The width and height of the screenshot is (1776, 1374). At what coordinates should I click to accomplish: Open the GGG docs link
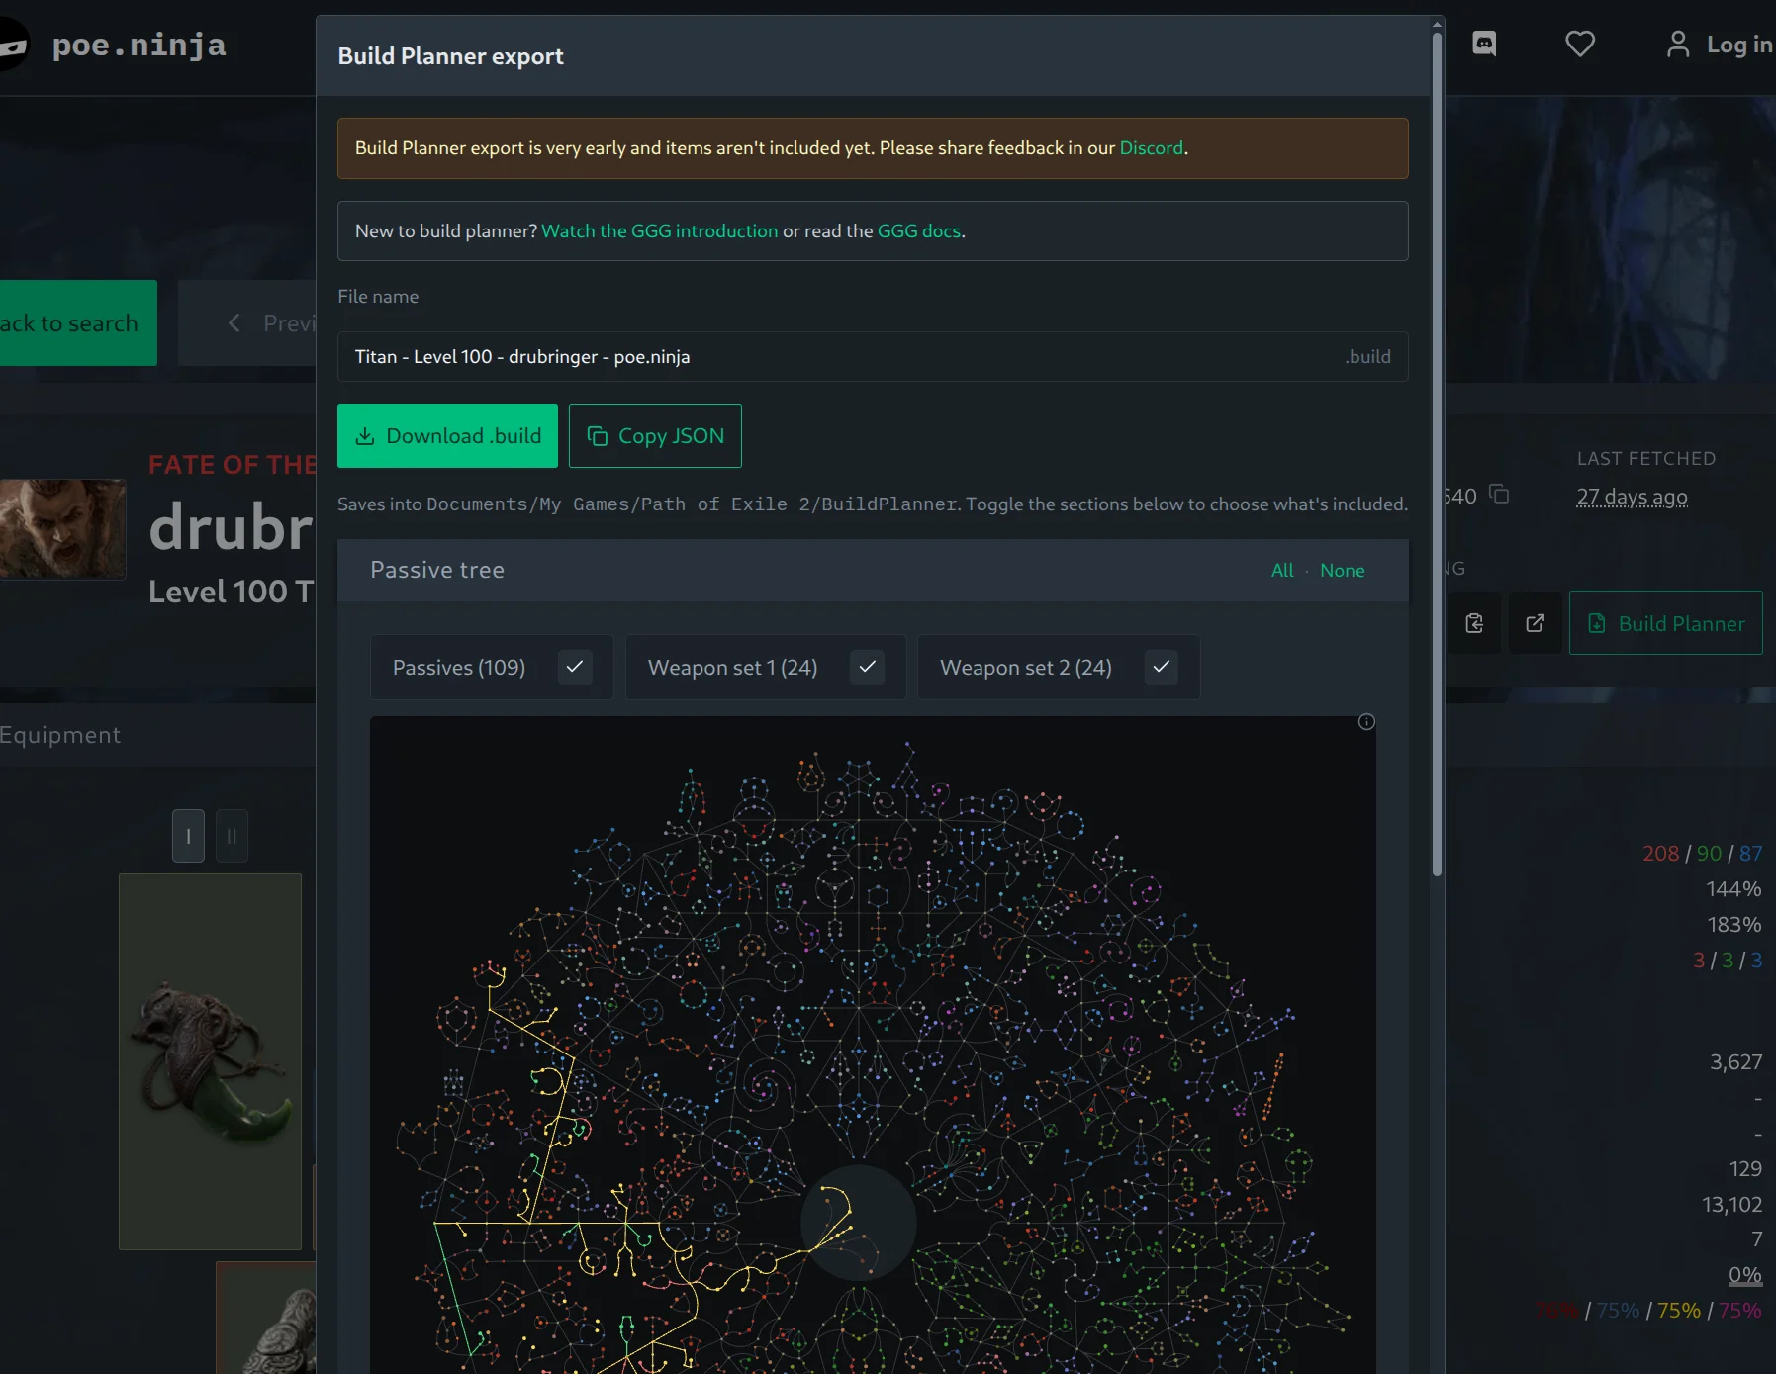point(919,230)
